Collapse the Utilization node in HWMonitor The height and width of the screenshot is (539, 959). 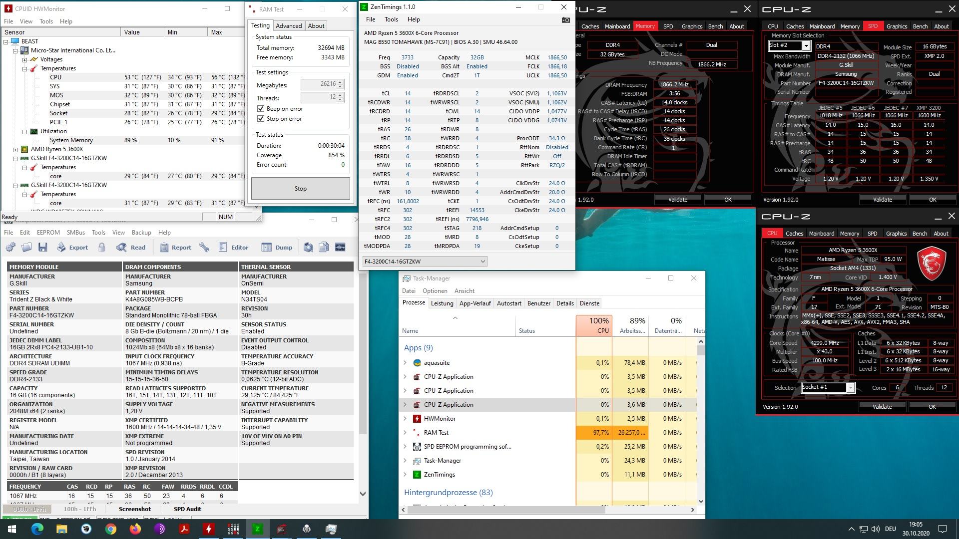tap(24, 131)
